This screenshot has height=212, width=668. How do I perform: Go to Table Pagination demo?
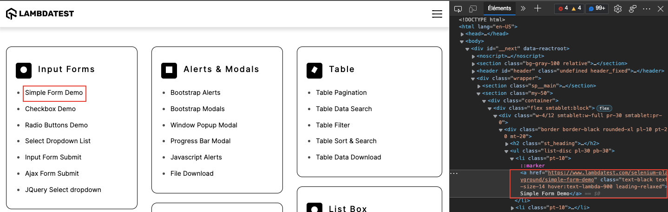point(341,93)
